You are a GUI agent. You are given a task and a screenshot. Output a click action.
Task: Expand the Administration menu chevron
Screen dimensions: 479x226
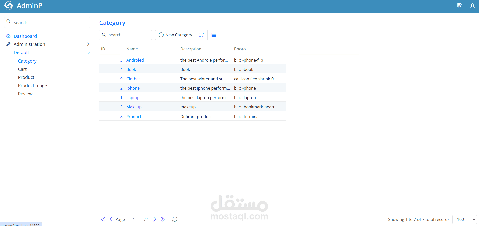point(88,44)
